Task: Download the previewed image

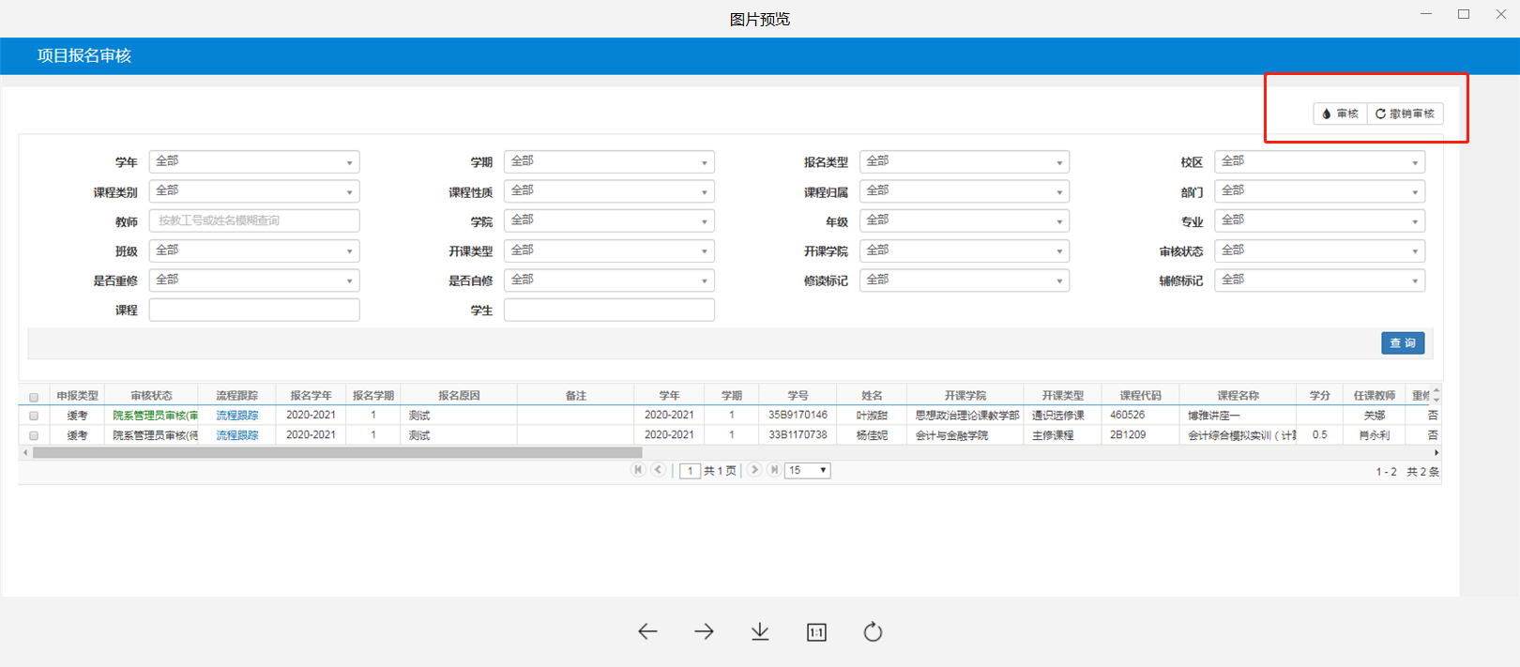Action: coord(760,632)
